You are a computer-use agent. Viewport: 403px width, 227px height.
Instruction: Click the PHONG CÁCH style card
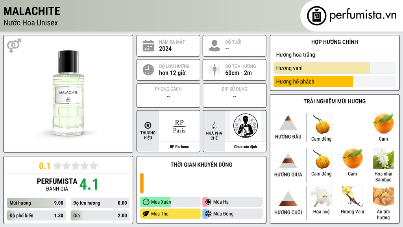coord(168,95)
